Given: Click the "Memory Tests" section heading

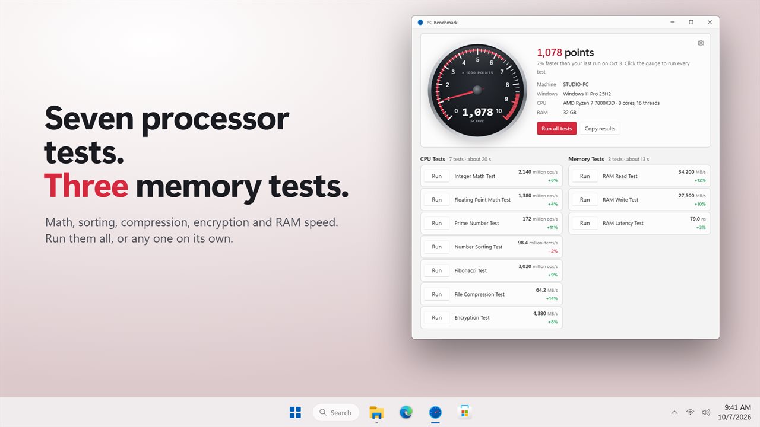Looking at the screenshot, I should 586,159.
